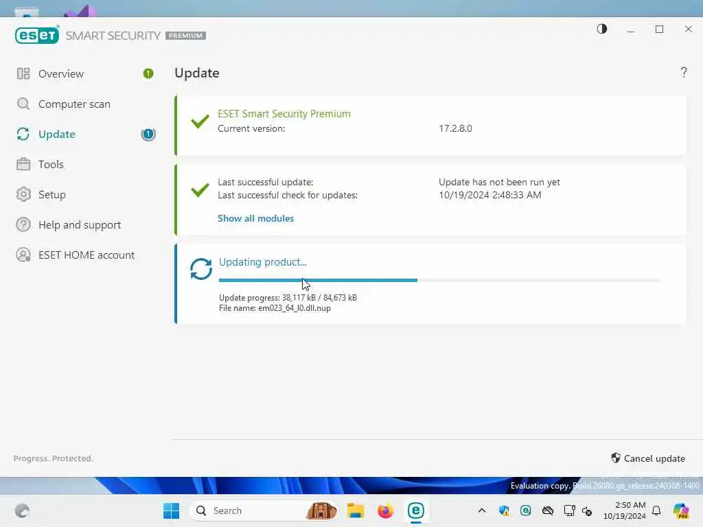Click the widgets icon at the left of the taskbar

coord(22,511)
